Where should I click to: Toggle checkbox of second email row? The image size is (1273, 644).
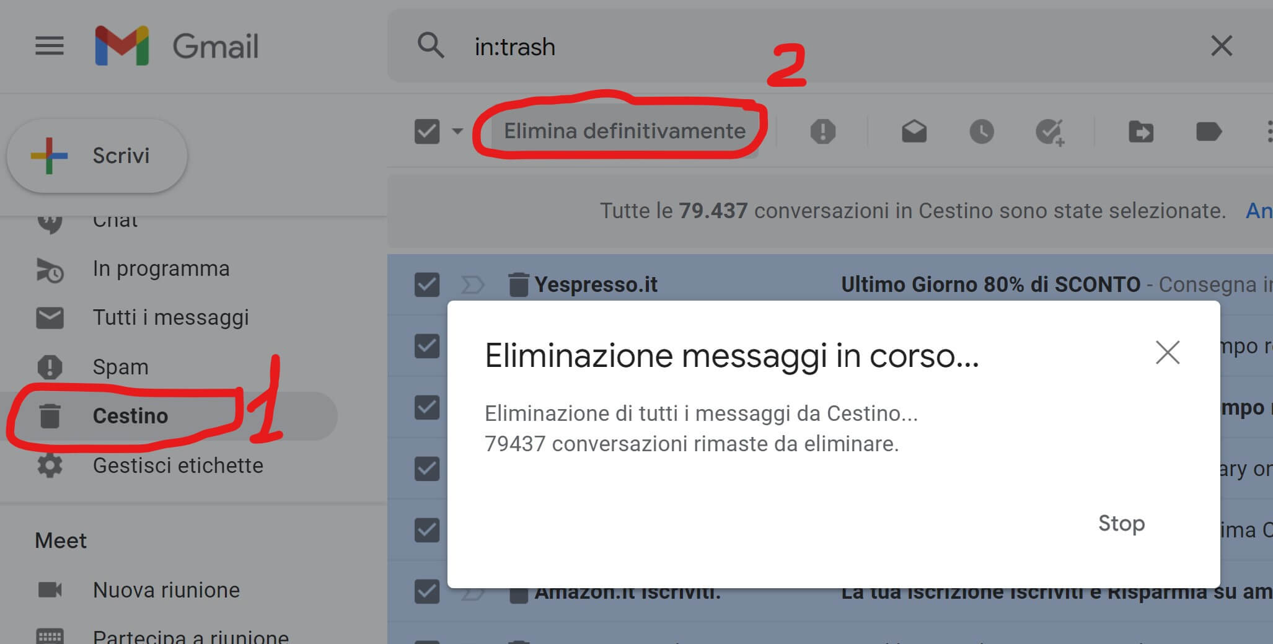[427, 346]
